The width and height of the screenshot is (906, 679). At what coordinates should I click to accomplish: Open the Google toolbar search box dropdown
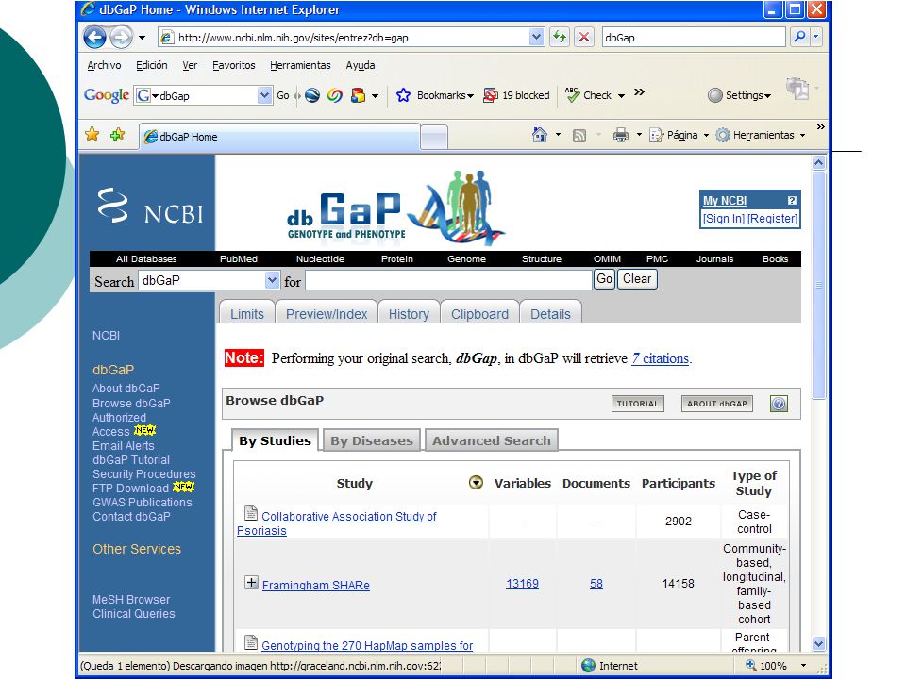pos(264,95)
